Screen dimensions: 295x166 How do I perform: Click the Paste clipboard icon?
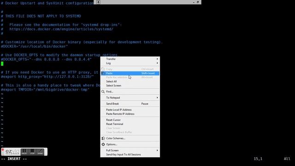(x=103, y=73)
